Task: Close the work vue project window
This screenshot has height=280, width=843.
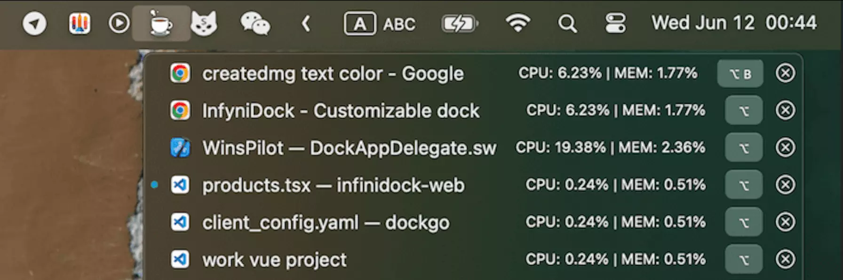Action: click(785, 259)
